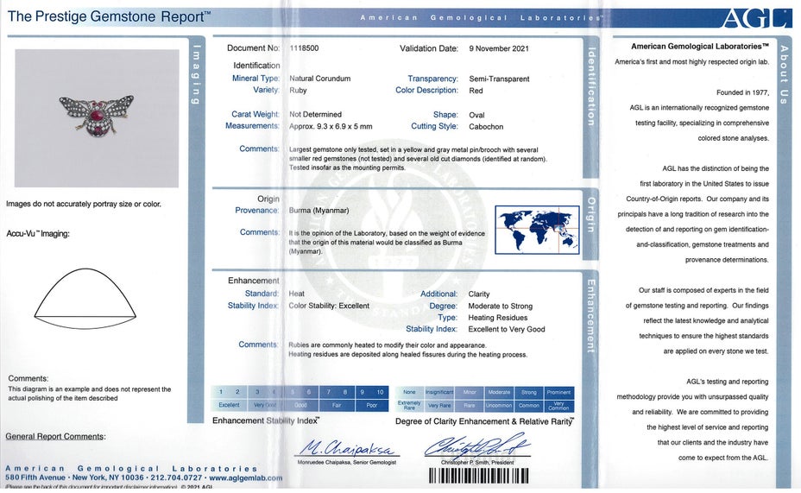Select the Prominent clarity enhancement cell

tap(558, 392)
